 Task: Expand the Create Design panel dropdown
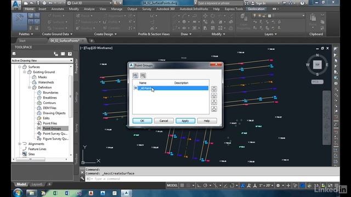coord(105,34)
